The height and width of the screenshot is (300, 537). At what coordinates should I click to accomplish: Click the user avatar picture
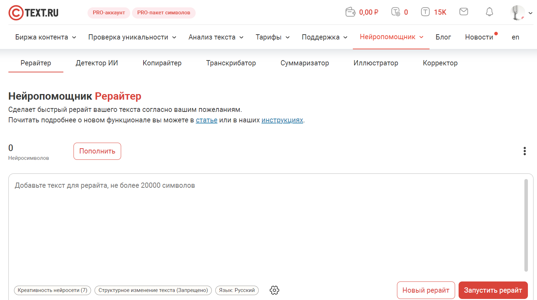coord(517,13)
